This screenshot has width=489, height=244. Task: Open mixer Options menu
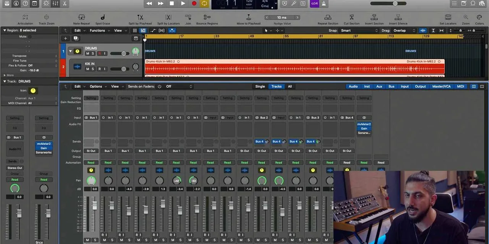tap(98, 87)
